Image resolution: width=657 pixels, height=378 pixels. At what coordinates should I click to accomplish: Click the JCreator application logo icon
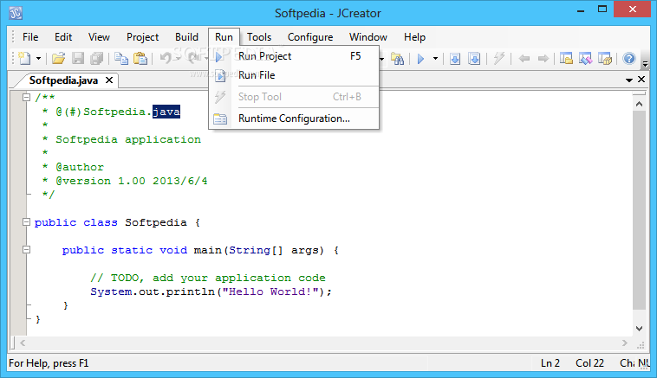coord(16,13)
